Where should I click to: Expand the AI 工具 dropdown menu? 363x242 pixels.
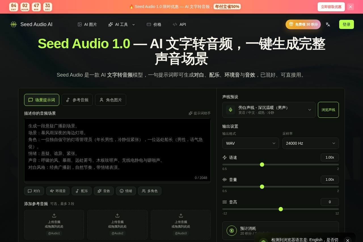[122, 24]
